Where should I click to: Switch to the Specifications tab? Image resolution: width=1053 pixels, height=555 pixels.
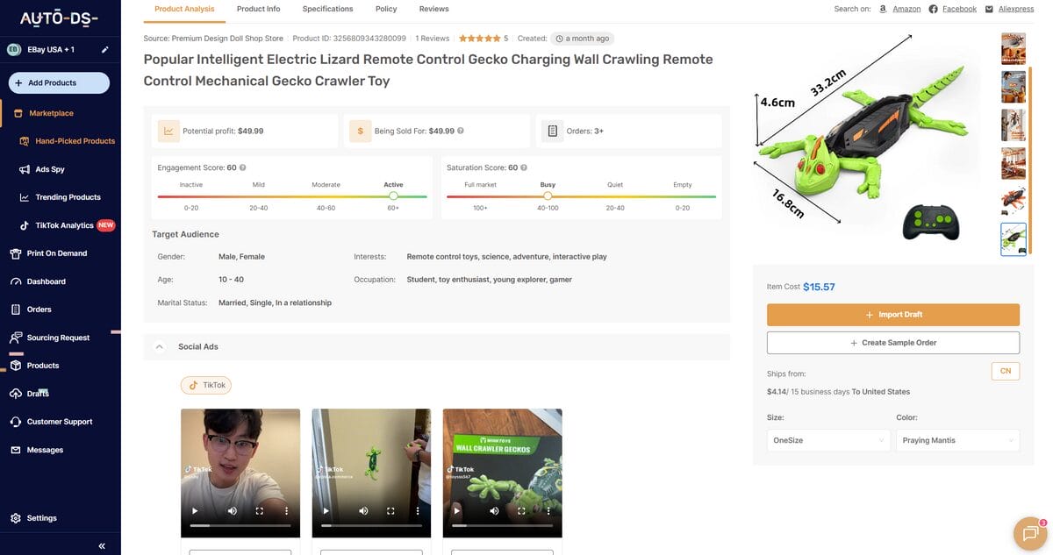coord(327,8)
